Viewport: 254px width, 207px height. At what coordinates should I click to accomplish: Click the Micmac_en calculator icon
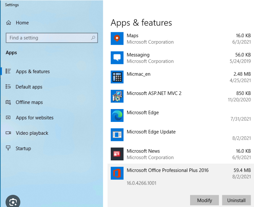click(x=117, y=77)
